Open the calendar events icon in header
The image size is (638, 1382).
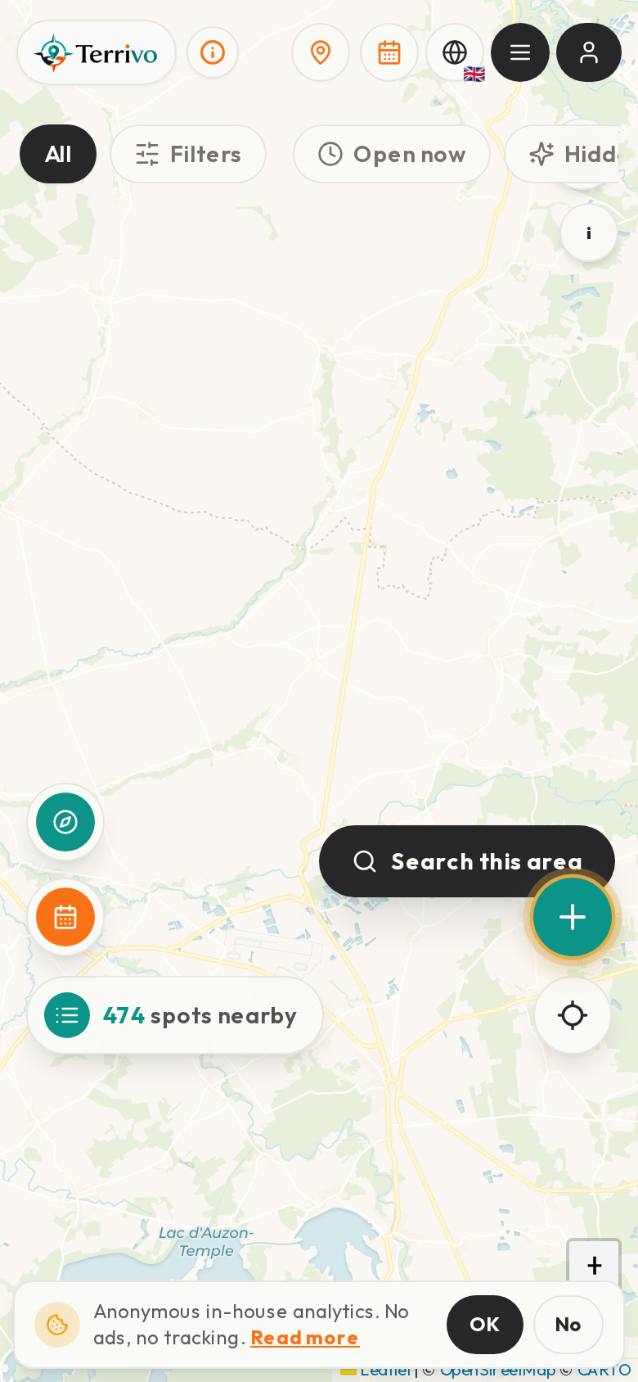[389, 52]
